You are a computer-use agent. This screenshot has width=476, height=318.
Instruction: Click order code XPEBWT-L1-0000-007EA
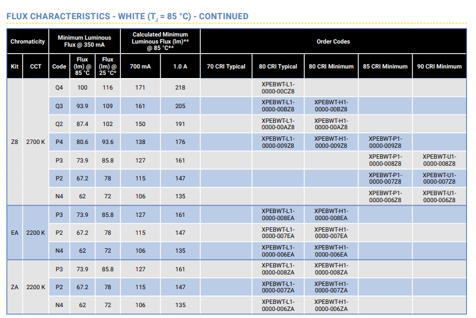(x=278, y=233)
